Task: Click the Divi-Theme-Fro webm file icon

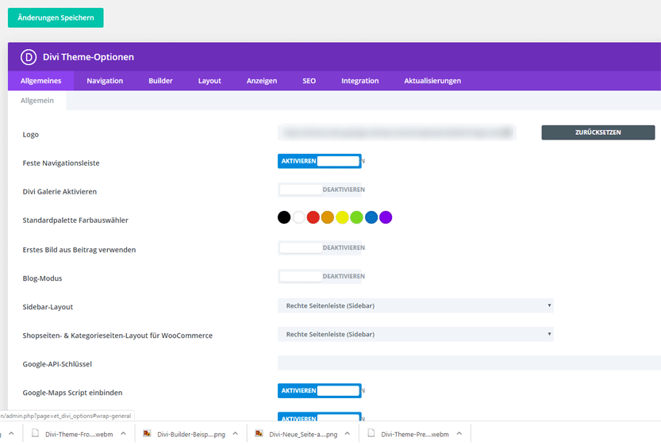Action: click(36, 433)
